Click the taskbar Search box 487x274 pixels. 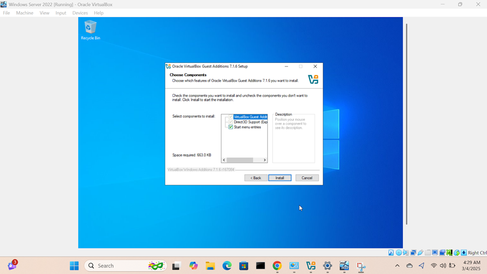pyautogui.click(x=126, y=266)
